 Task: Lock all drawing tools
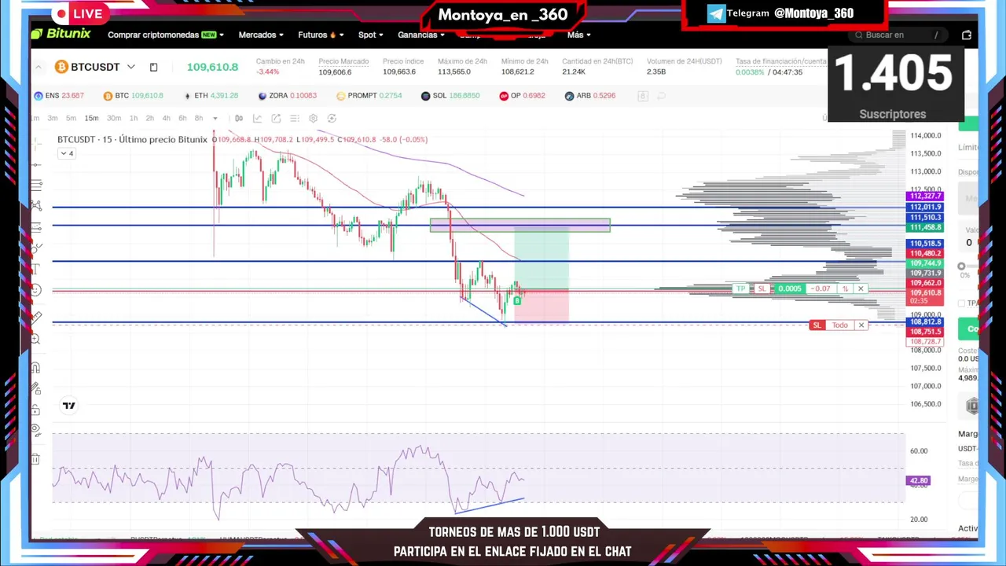(x=36, y=410)
